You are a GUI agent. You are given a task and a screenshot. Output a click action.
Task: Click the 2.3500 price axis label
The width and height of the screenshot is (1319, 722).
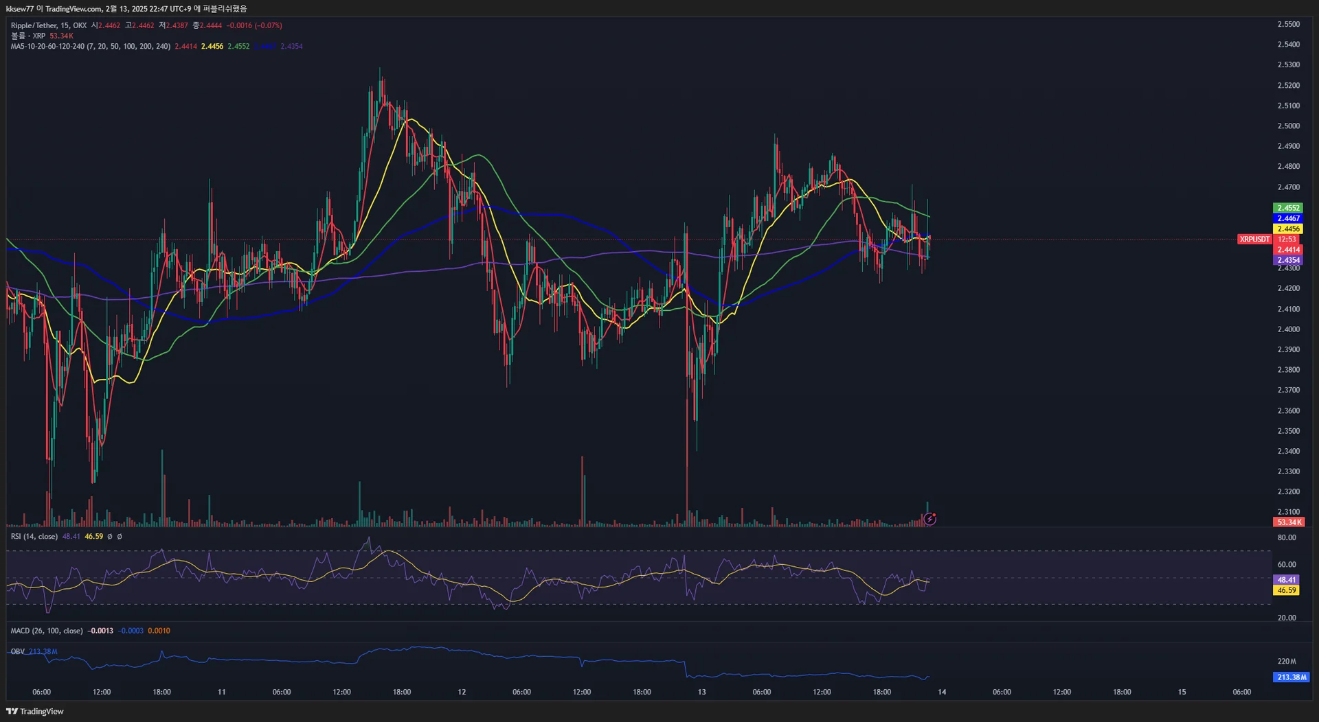pyautogui.click(x=1288, y=431)
